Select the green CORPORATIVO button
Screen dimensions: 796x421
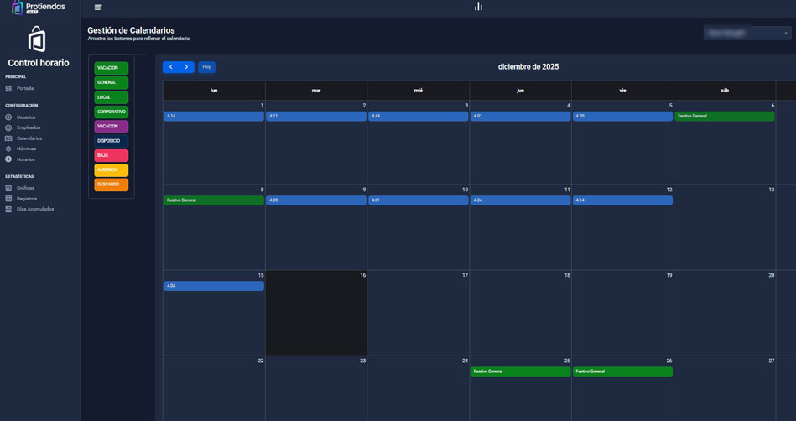pos(112,112)
